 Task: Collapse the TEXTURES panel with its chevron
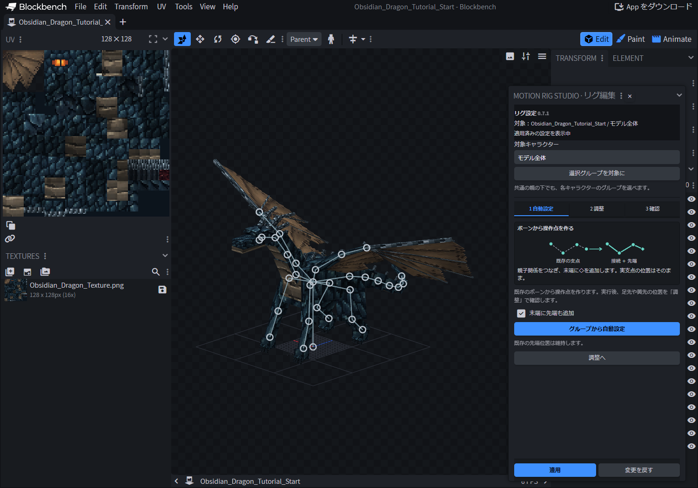[165, 256]
